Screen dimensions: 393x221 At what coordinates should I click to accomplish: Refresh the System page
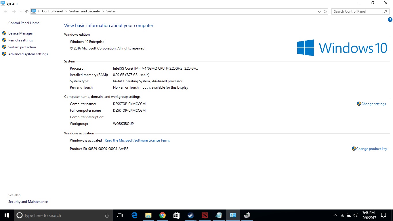tap(325, 12)
